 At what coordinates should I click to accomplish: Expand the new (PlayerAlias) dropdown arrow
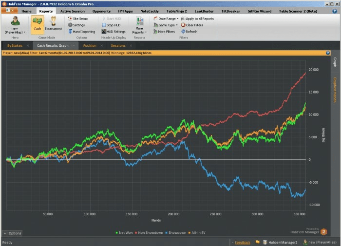24,32
